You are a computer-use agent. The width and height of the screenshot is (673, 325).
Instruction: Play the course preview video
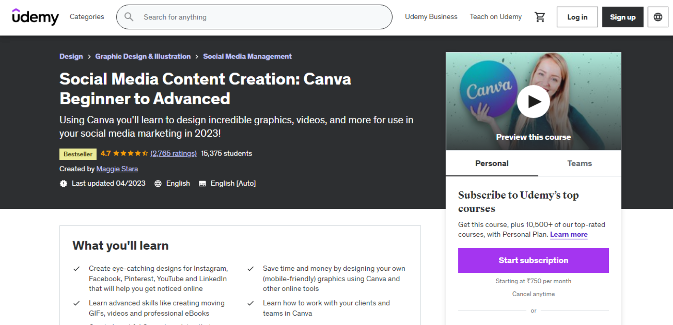[x=533, y=102]
